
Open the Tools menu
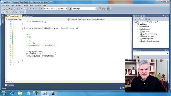[x=31, y=5]
